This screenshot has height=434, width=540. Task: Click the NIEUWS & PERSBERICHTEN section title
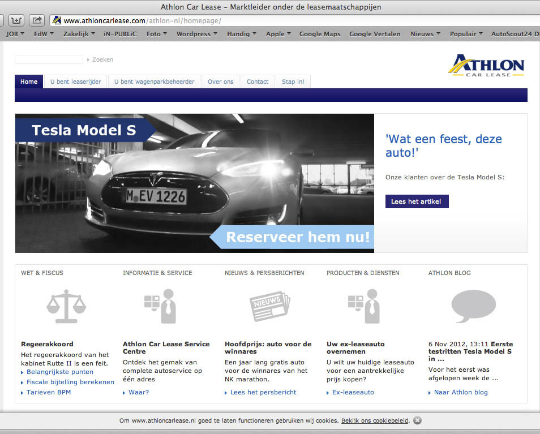pyautogui.click(x=264, y=273)
